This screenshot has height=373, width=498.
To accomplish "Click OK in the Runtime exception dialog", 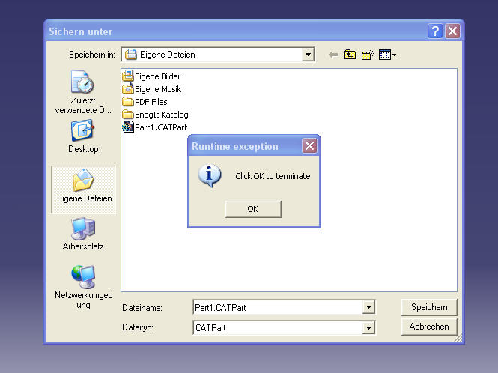I will click(x=253, y=209).
